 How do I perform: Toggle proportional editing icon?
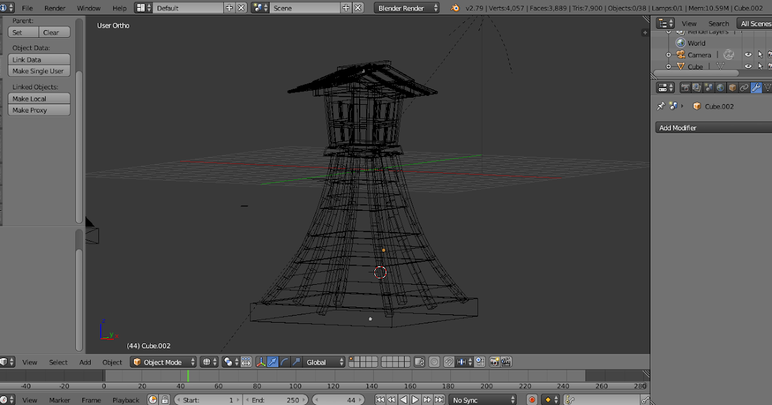pyautogui.click(x=434, y=363)
